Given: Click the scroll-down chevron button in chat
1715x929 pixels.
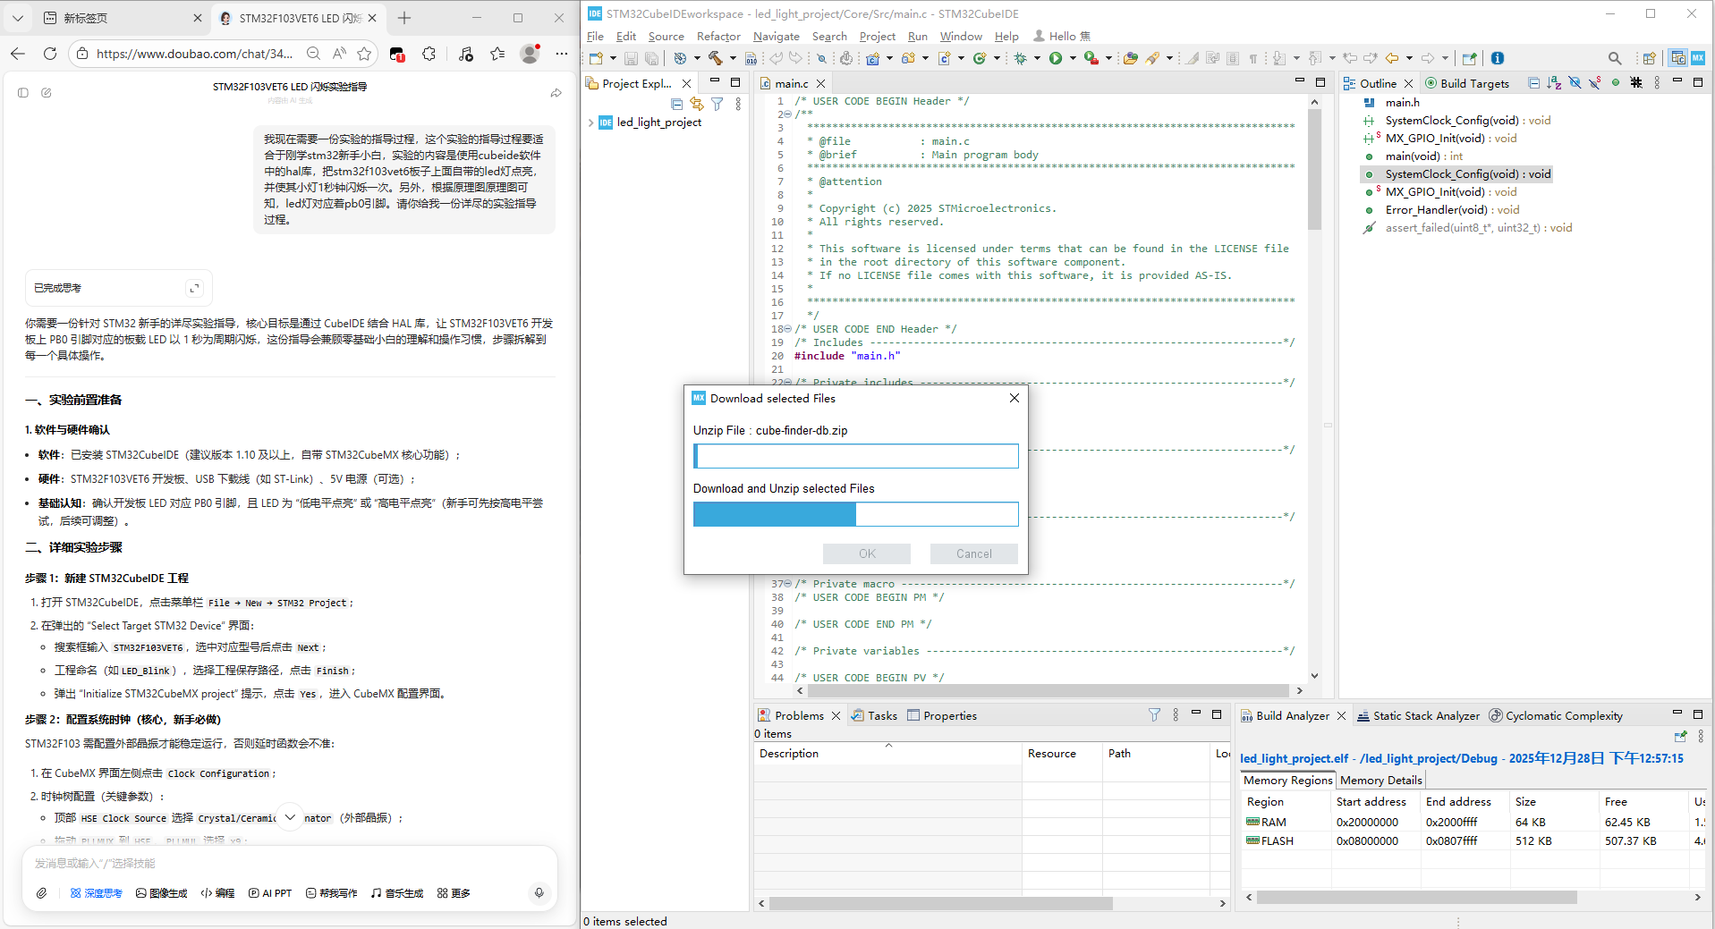Looking at the screenshot, I should point(290,817).
